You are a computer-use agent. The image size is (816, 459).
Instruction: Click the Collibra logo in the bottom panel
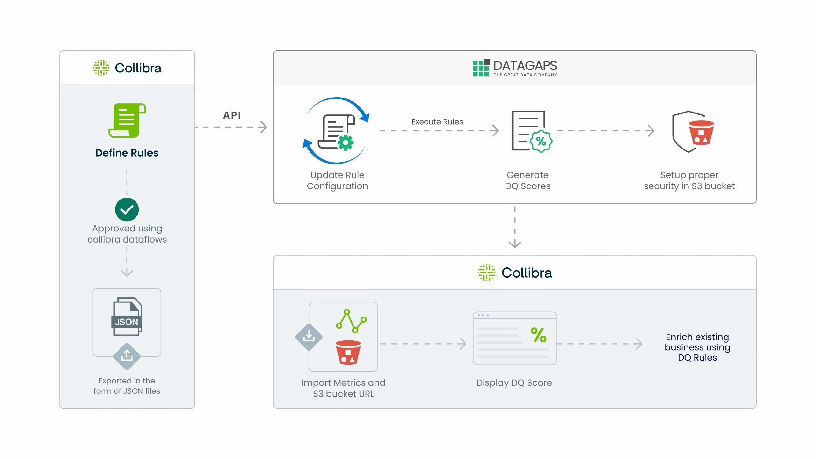point(515,273)
